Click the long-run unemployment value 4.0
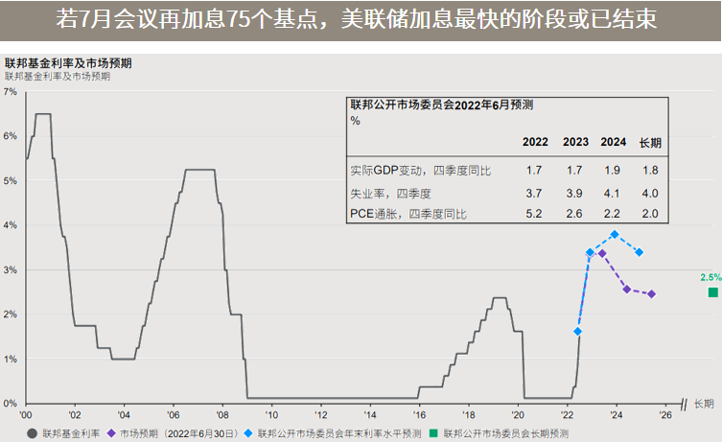This screenshot has width=722, height=442. (650, 194)
